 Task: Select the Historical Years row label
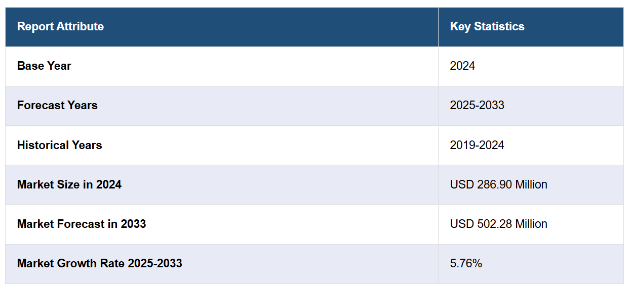(x=59, y=145)
